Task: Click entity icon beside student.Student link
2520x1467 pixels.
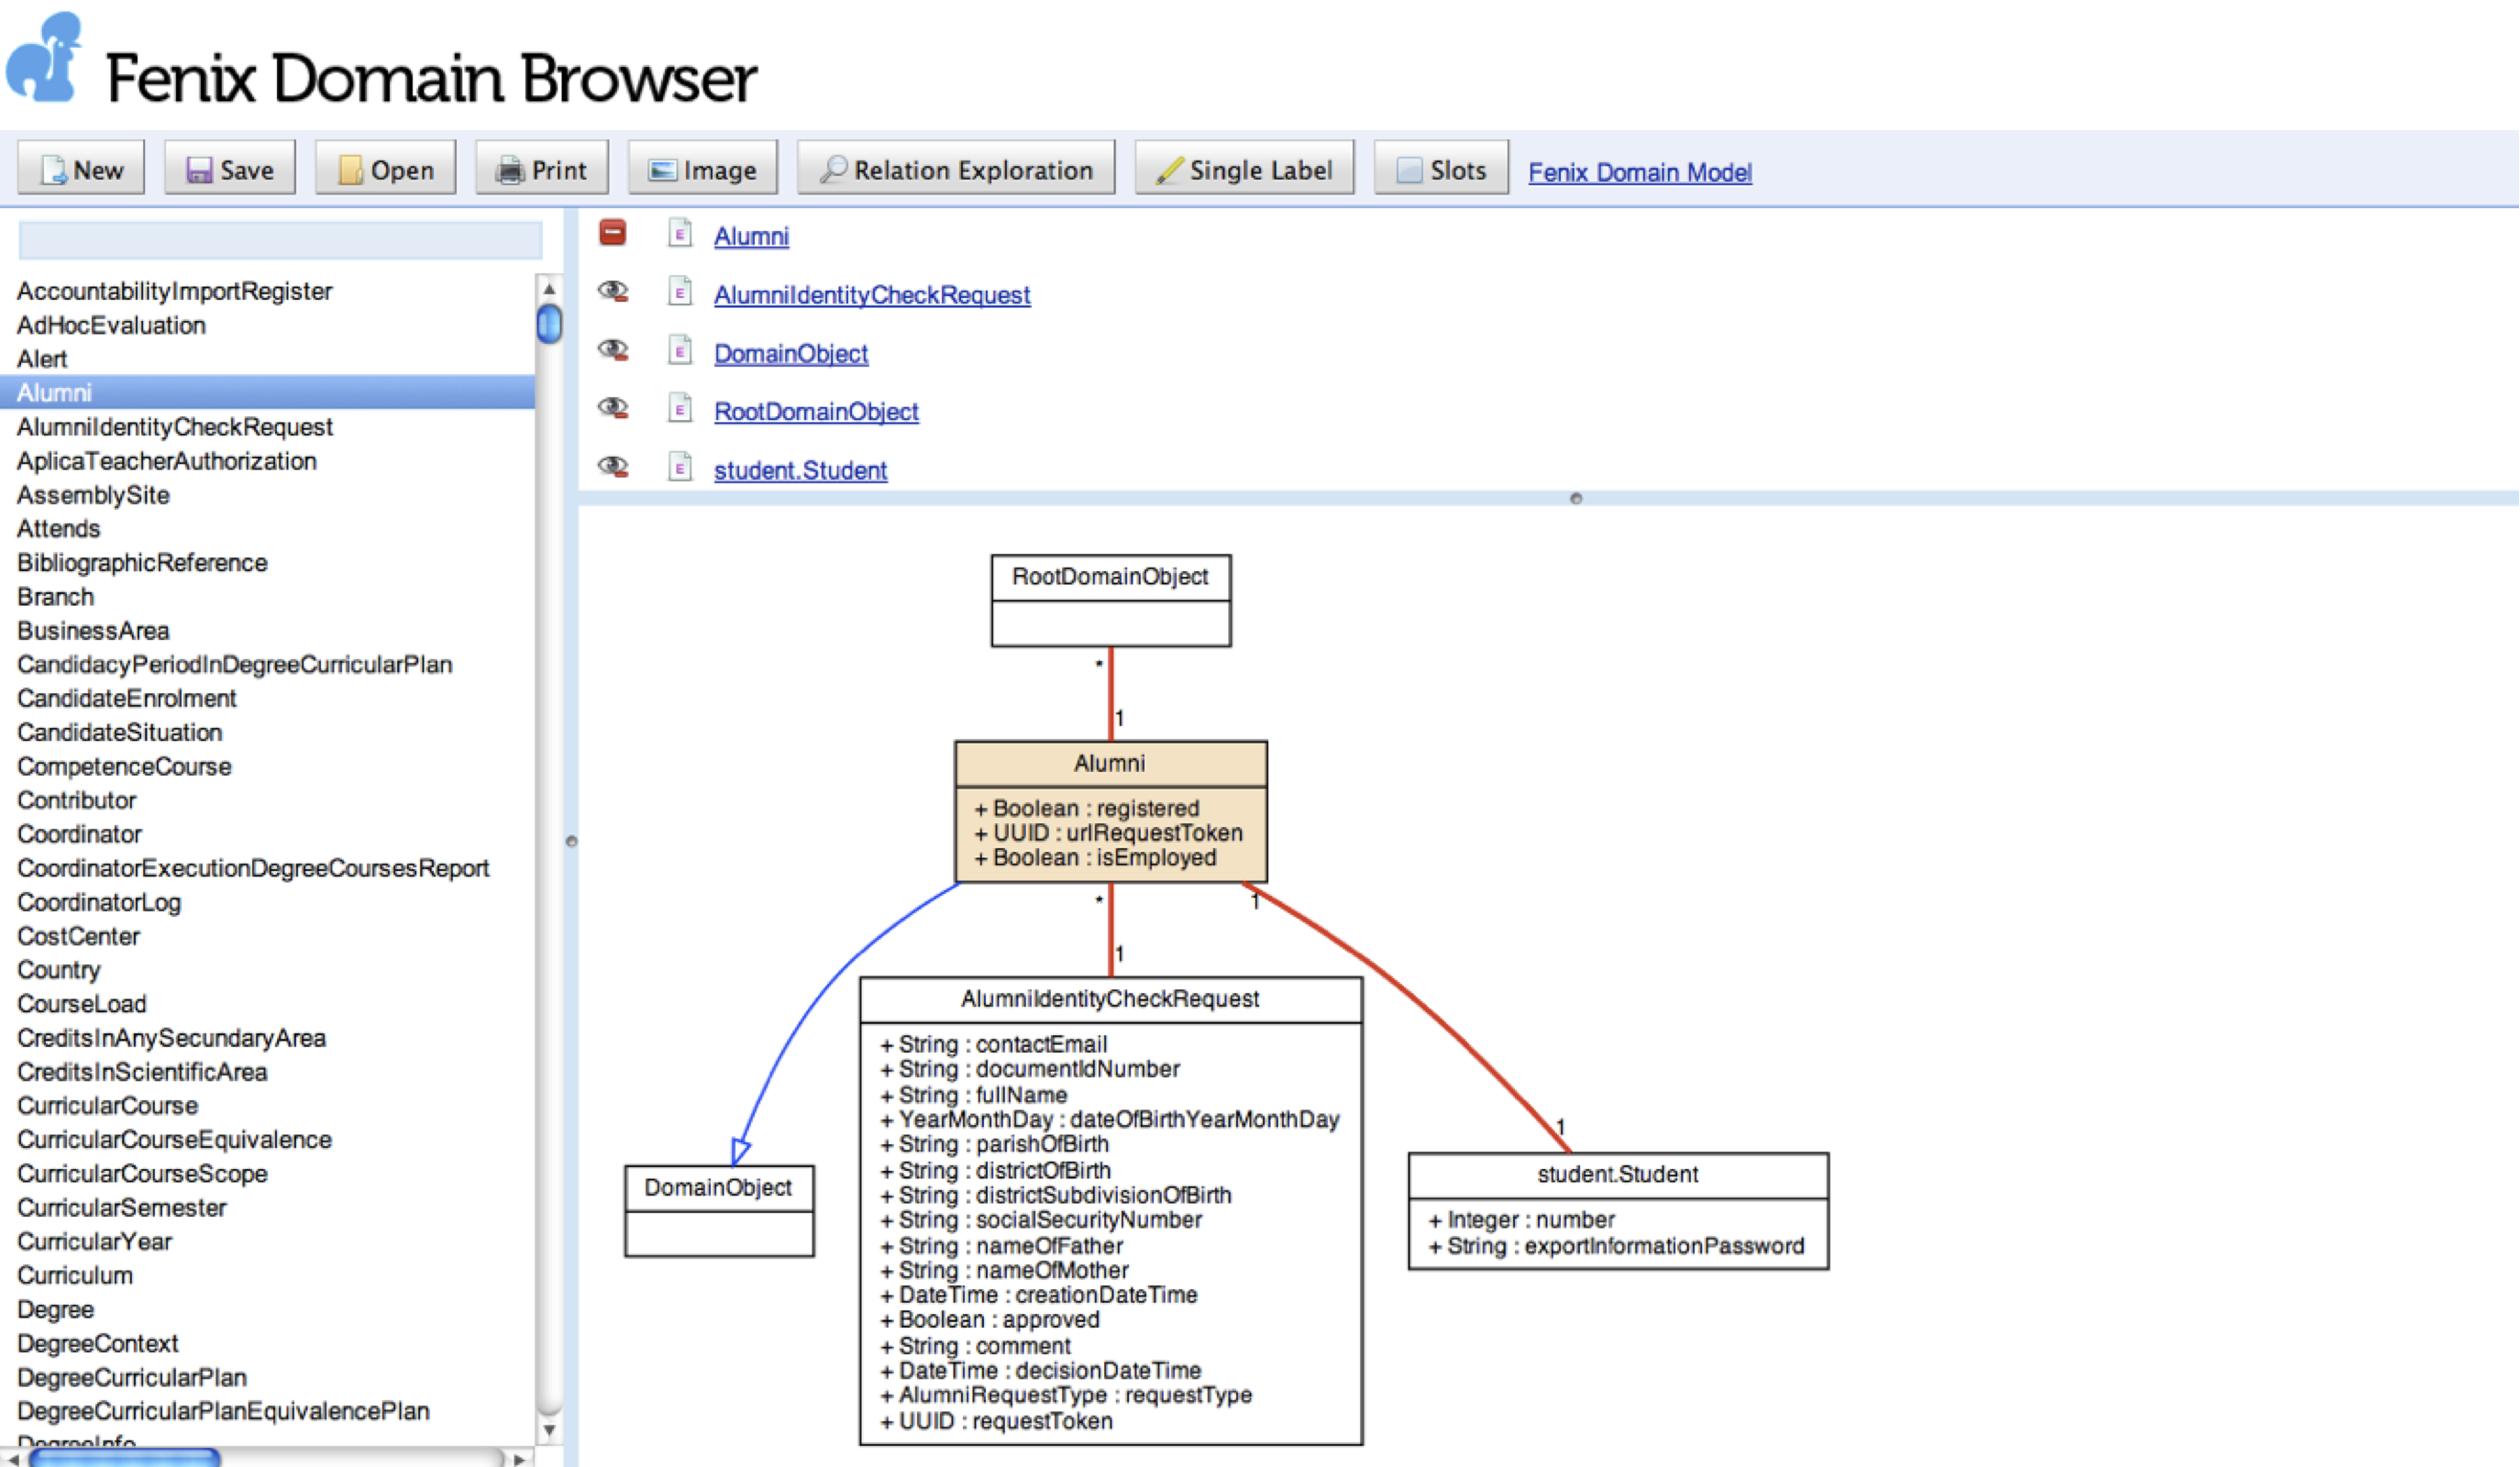Action: coord(680,466)
